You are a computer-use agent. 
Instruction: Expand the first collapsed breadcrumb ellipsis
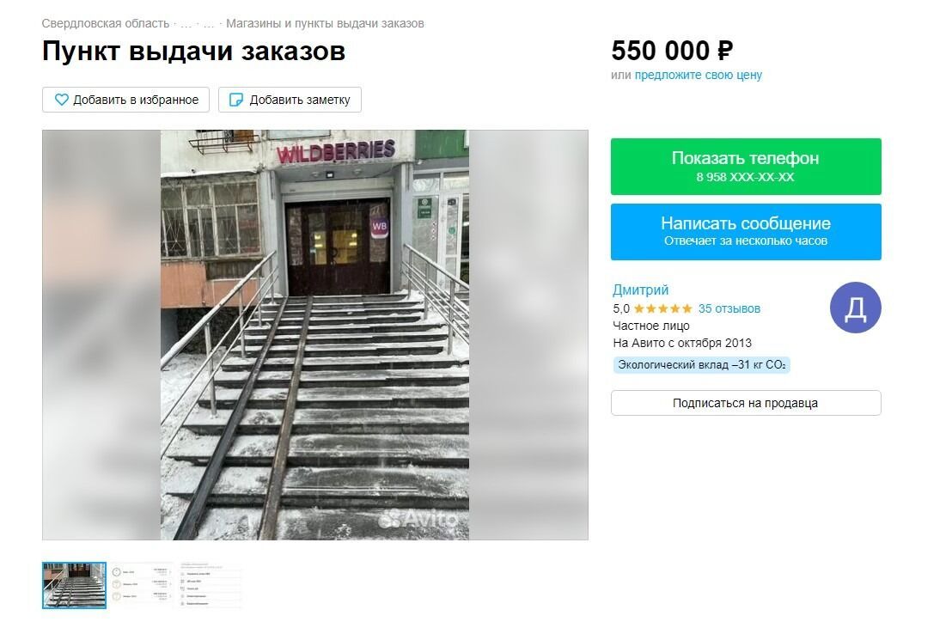tap(186, 25)
